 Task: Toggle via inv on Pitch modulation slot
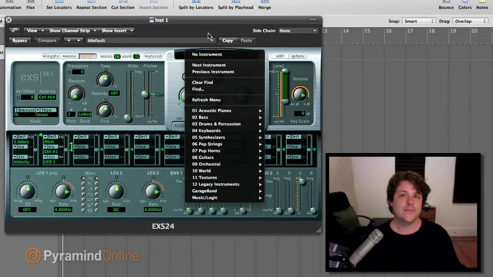tap(61, 147)
